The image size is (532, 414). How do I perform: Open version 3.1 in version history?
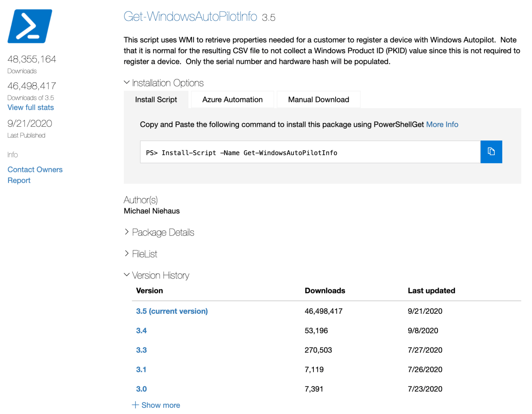pyautogui.click(x=141, y=370)
